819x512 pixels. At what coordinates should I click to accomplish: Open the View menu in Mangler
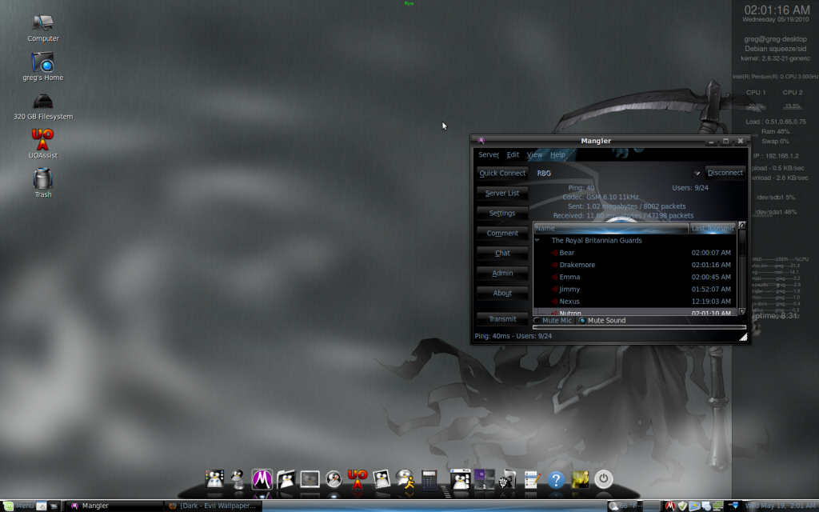click(x=534, y=154)
